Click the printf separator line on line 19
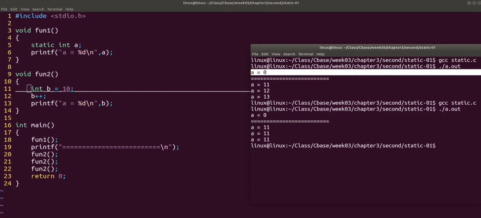Screen dimensions: 481x218 pos(105,147)
